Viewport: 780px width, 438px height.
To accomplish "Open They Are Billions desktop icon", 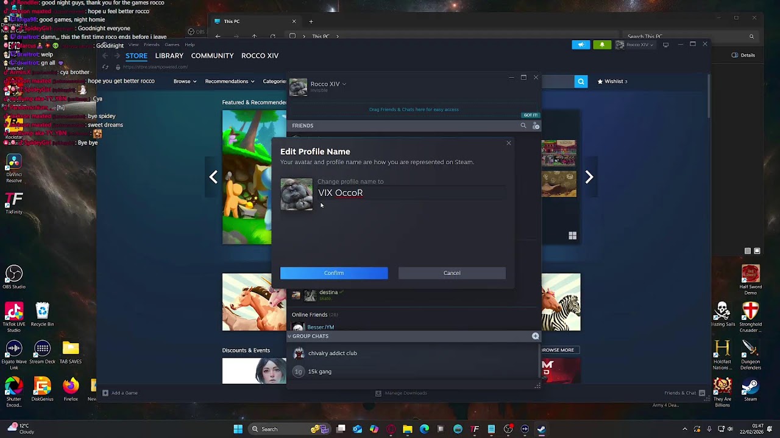I will [x=722, y=393].
